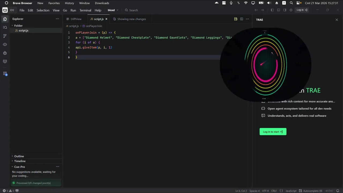Click Ln 6, Col 2 in status bar
Screen dimensions: 343x193
(x=241, y=191)
